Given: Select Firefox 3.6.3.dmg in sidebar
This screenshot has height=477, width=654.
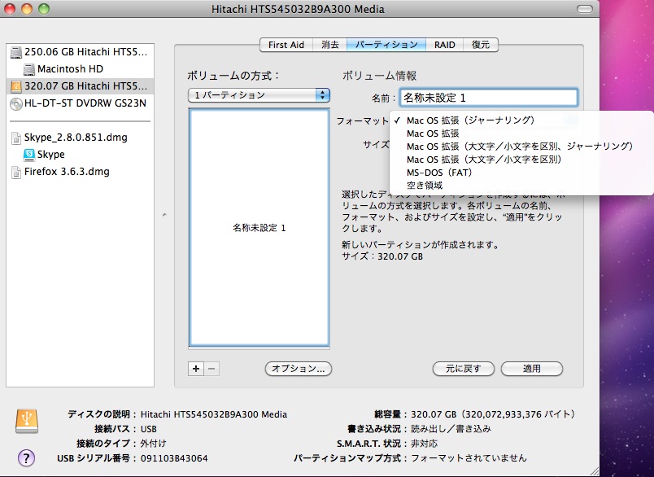Looking at the screenshot, I should click(x=80, y=172).
